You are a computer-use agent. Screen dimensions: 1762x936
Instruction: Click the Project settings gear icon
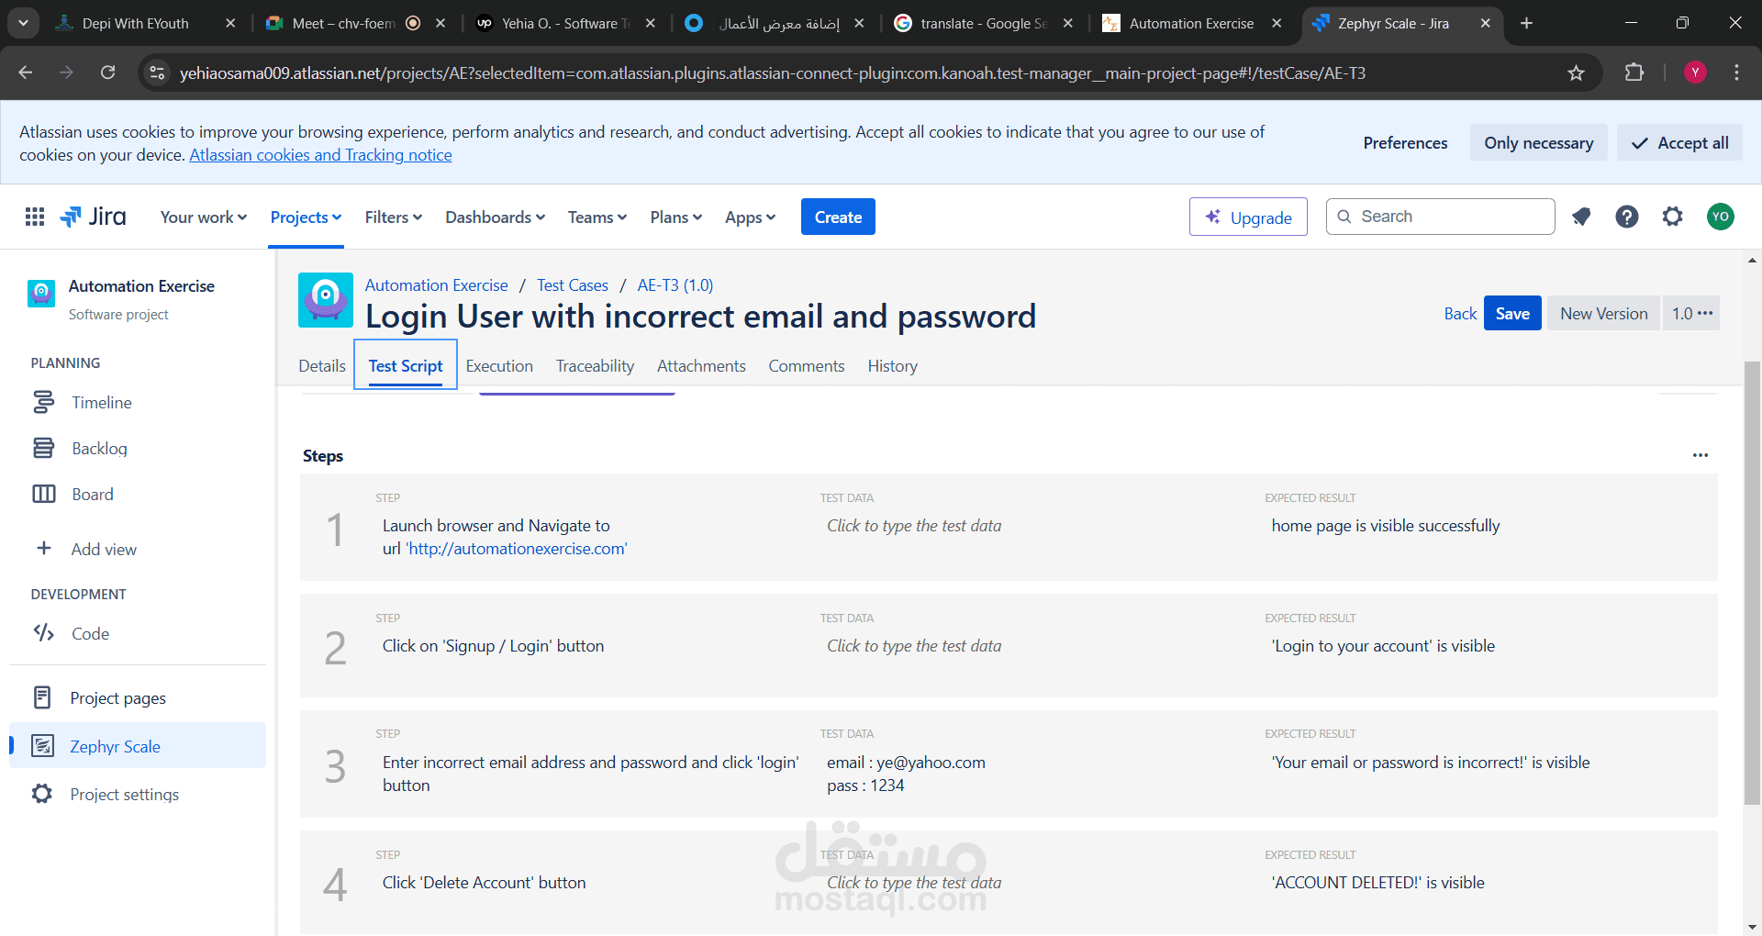pos(42,794)
